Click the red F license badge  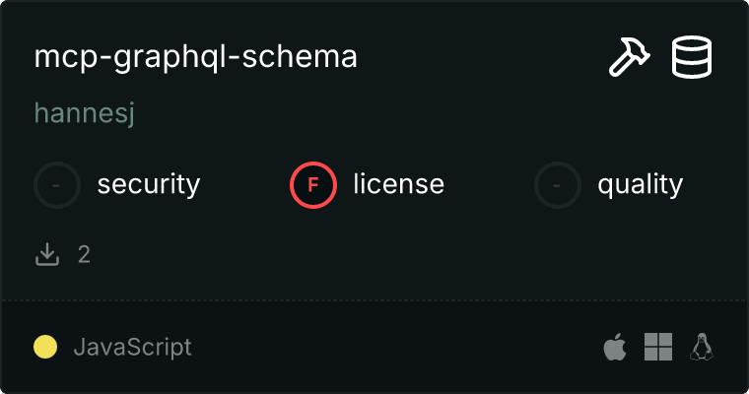(313, 184)
